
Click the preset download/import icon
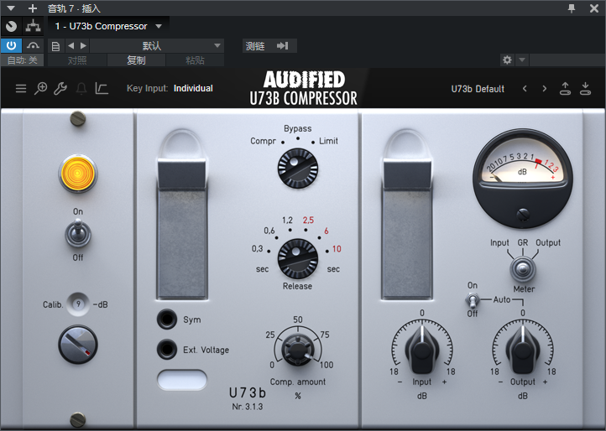click(x=586, y=89)
